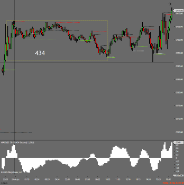Screen dimensions: 184x185
Task: Click the 6370.00 price axis label
Action: point(179,119)
